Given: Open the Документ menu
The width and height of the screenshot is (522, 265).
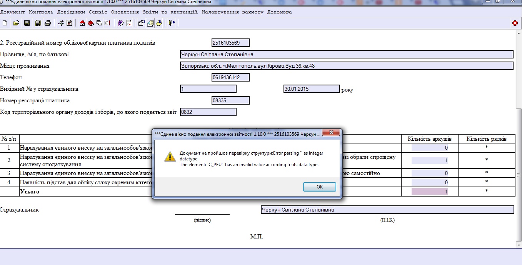Looking at the screenshot, I should (12, 12).
